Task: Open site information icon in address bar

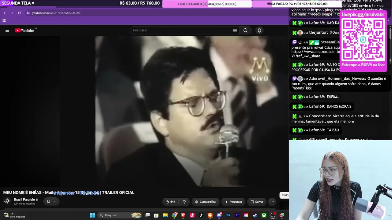Action: click(x=28, y=13)
